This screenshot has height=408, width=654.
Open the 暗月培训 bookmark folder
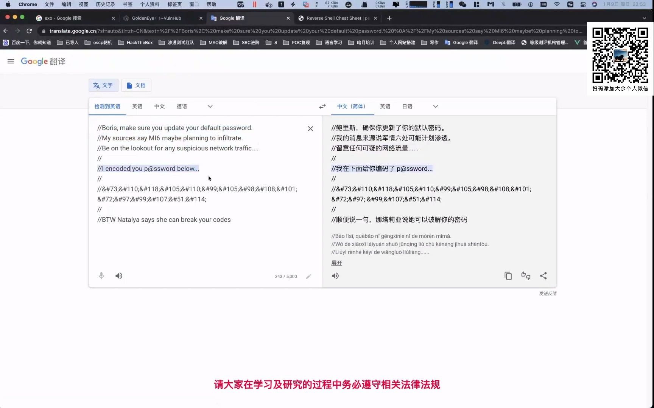coord(361,43)
